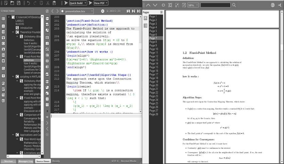Jump to bookmark 2 in the editor
The width and height of the screenshot is (284, 164).
coord(133,11)
